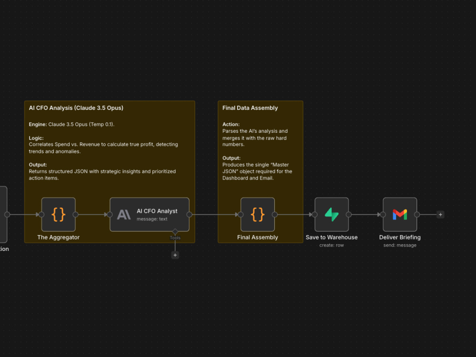Viewport: 476px width, 357px height.
Task: Click Deliver Briefing output connector
Action: pyautogui.click(x=417, y=215)
